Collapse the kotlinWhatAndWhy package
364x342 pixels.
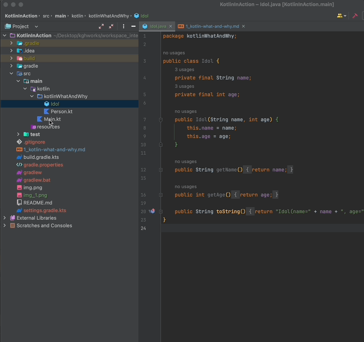coord(32,96)
